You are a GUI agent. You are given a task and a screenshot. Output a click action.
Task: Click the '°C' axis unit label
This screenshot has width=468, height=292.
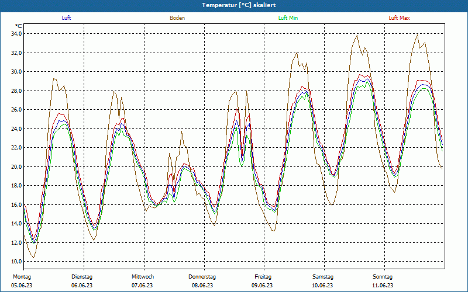coord(18,26)
